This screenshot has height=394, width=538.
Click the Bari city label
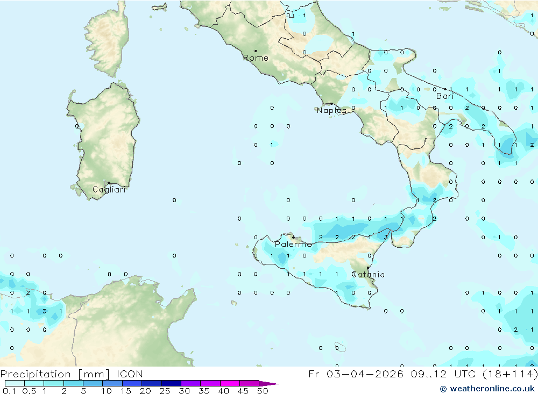coord(445,96)
